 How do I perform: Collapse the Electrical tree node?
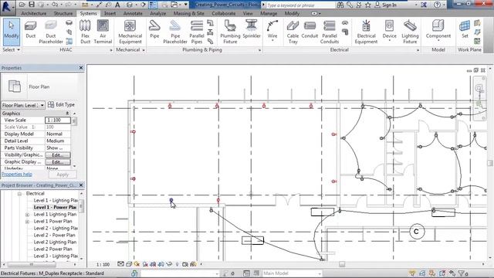pos(19,194)
